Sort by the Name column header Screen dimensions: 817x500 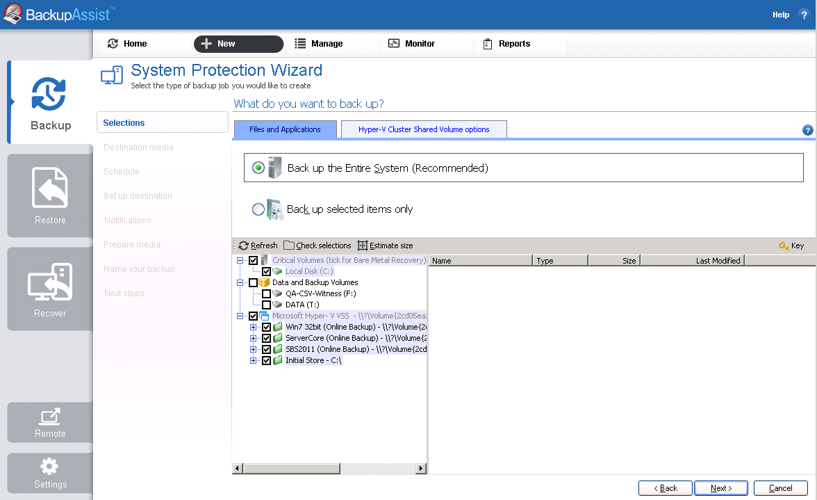(x=480, y=261)
